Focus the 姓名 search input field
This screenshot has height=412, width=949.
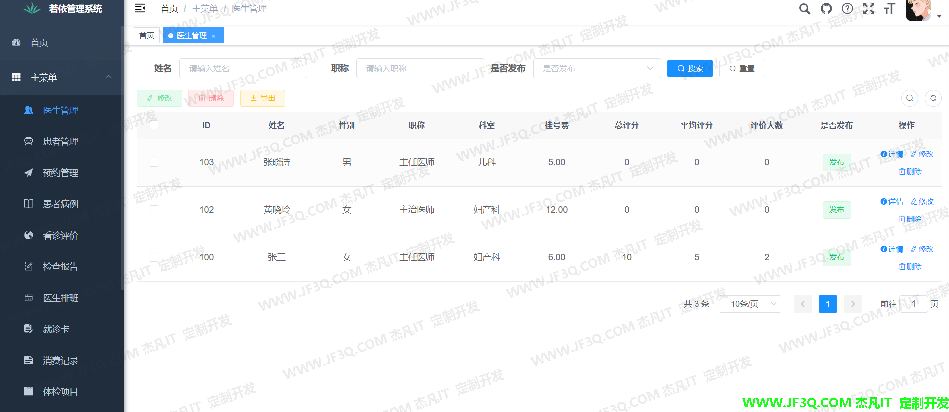point(243,68)
